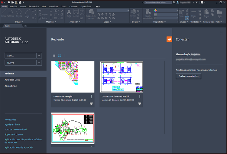227x154 pixels.
Task: Click the object color wheel swatch
Action: tap(155, 11)
